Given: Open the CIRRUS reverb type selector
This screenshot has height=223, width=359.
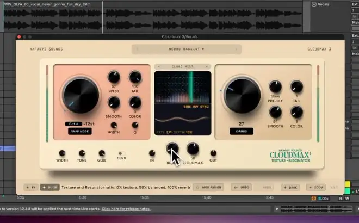Looking at the screenshot, I should pyautogui.click(x=242, y=131).
